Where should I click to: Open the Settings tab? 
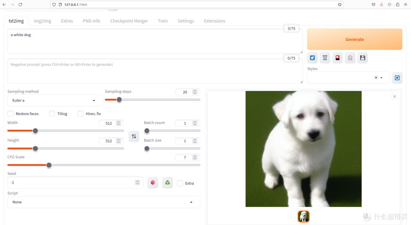186,21
